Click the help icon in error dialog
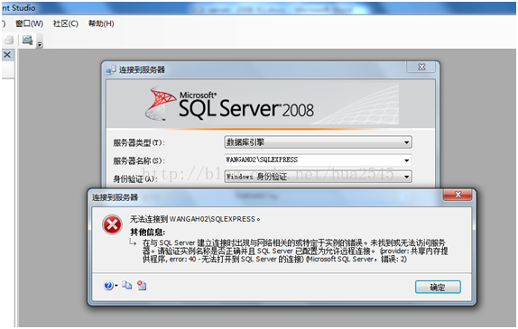The image size is (518, 329). tap(108, 286)
